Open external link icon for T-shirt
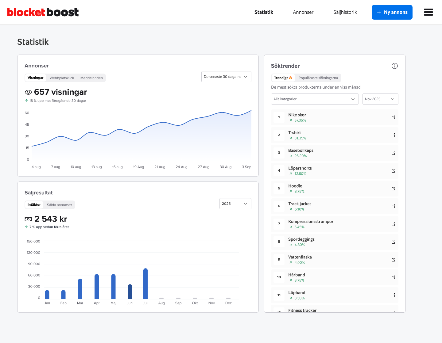Viewport: 442px width, 343px height. tap(394, 135)
